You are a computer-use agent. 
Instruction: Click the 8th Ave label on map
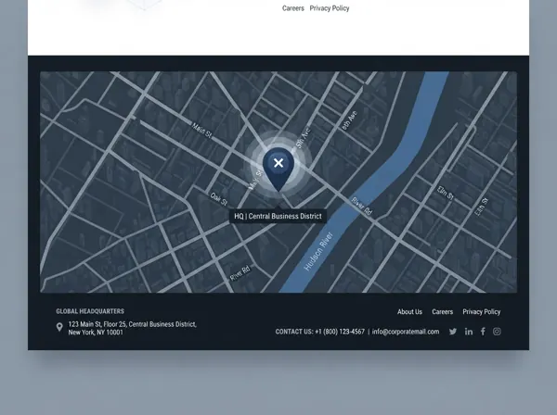click(x=350, y=120)
